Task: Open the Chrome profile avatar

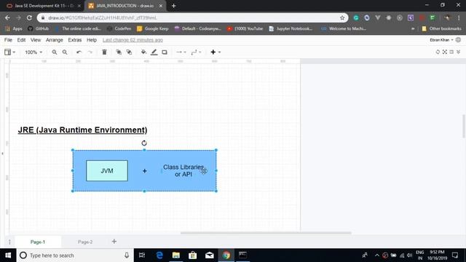Action: click(x=447, y=17)
